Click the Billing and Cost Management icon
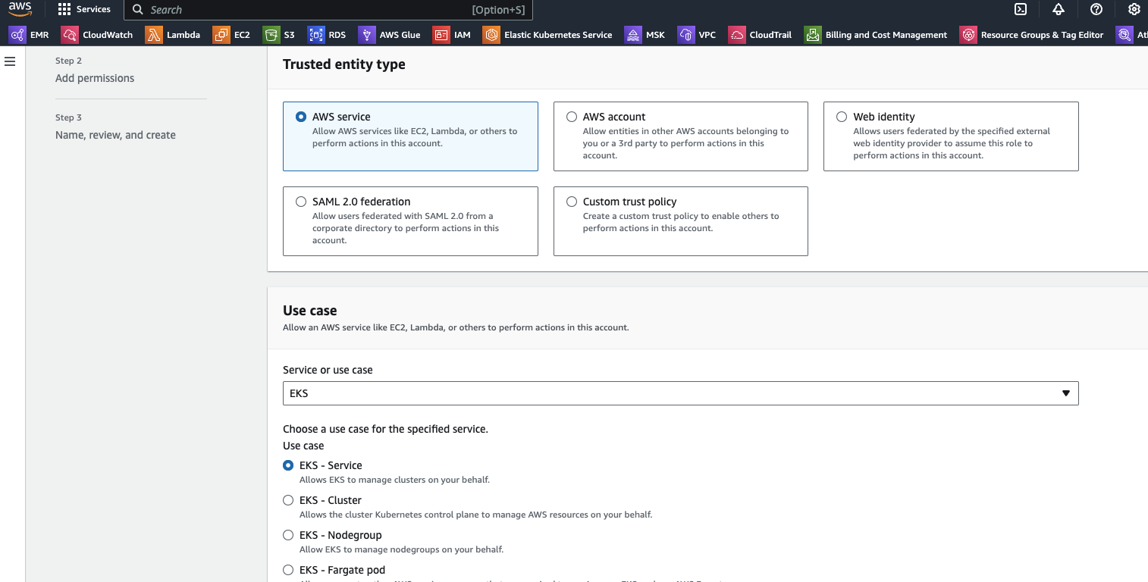 coord(813,35)
